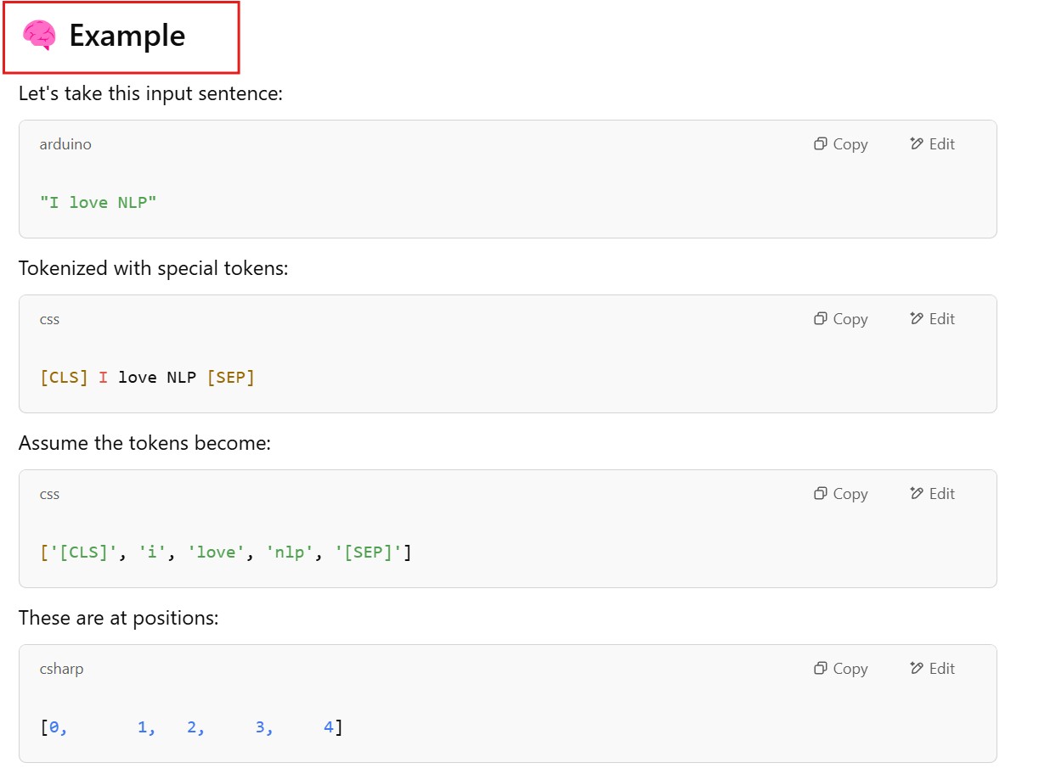This screenshot has height=774, width=1039.
Task: Click the "I love NLP" green string
Action: pos(99,202)
